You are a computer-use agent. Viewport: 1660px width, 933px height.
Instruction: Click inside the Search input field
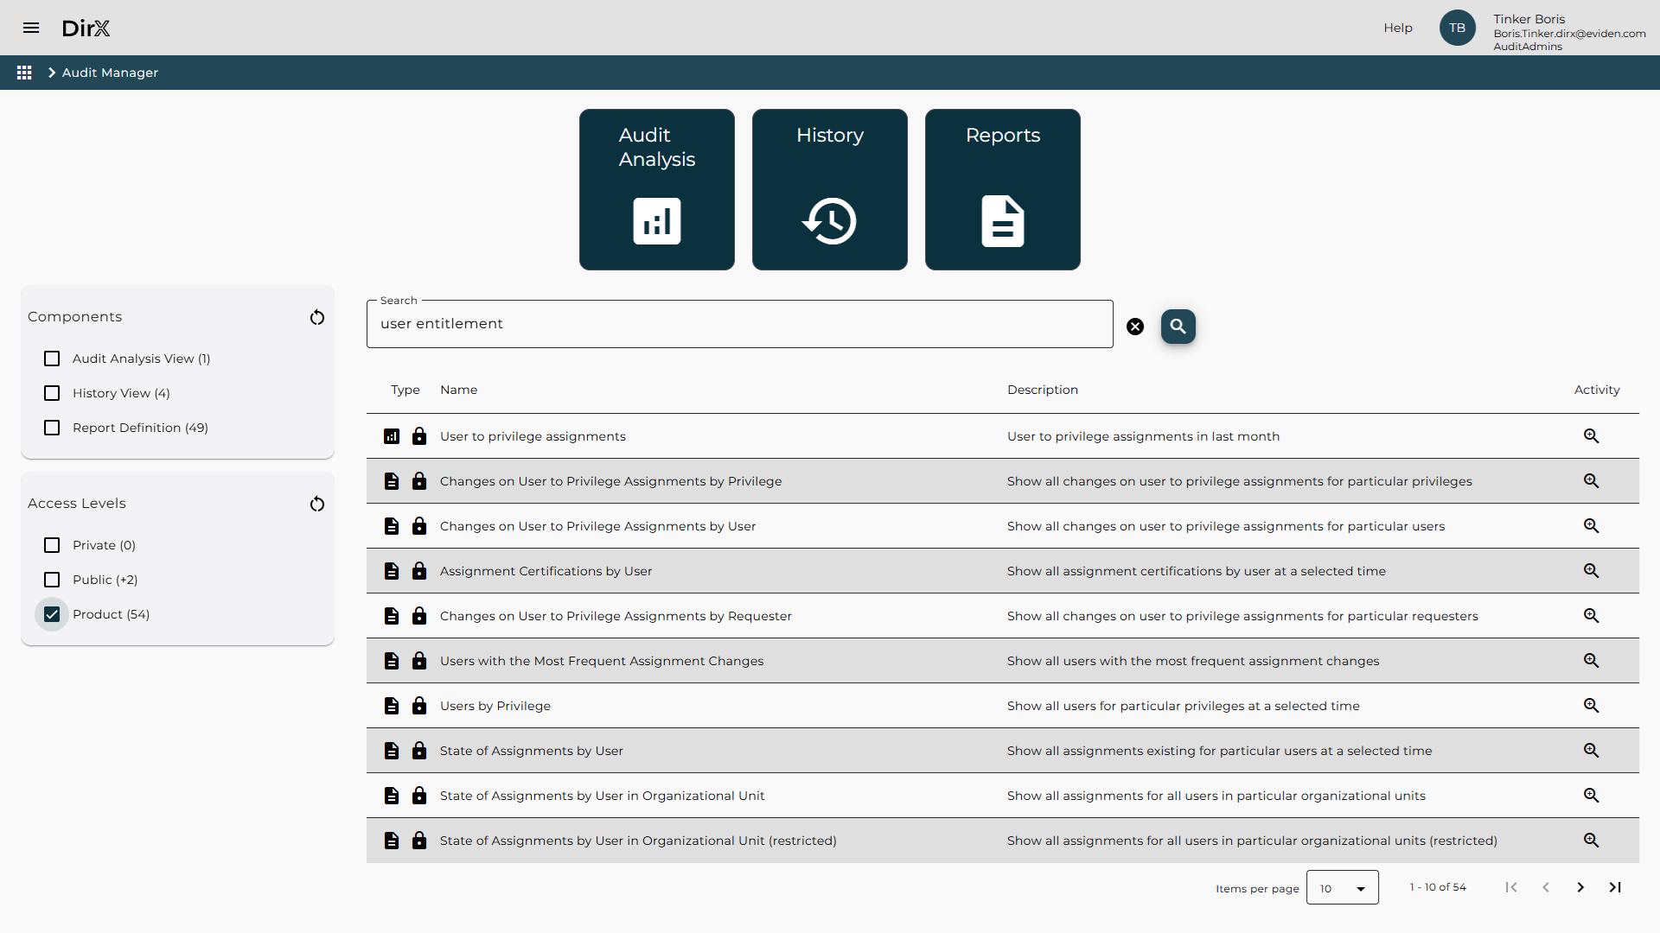tap(739, 324)
